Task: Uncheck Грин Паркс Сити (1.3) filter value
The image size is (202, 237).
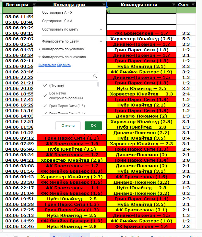Action: 45,106
